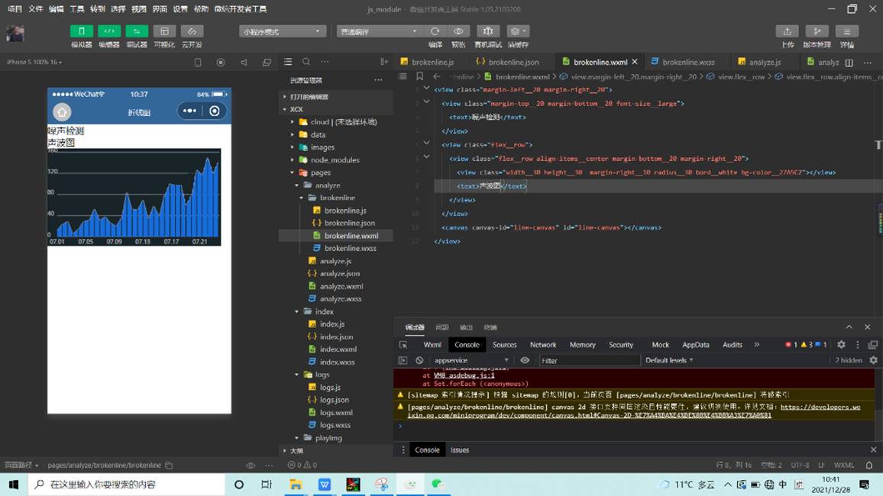Open the search icon in the explorer sidebar
The height and width of the screenshot is (496, 883).
(x=306, y=62)
